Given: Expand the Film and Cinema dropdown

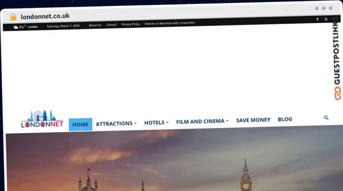Looking at the screenshot, I should (202, 121).
